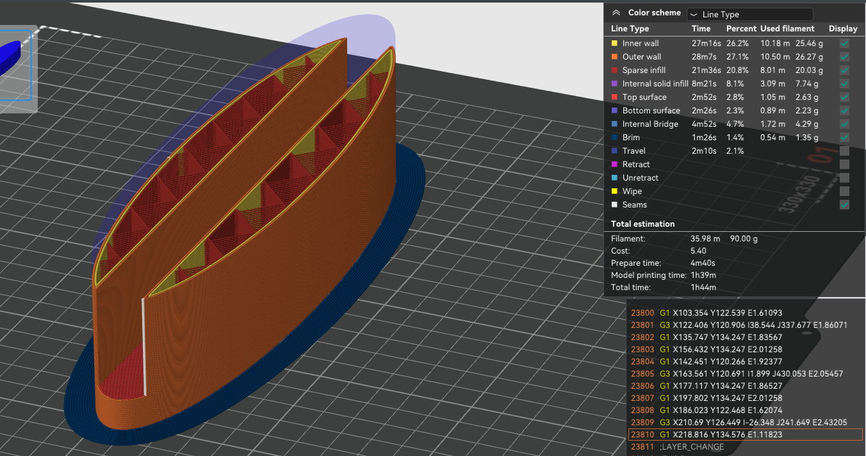The height and width of the screenshot is (456, 866).
Task: Select the Internal solid infill label
Action: click(655, 84)
